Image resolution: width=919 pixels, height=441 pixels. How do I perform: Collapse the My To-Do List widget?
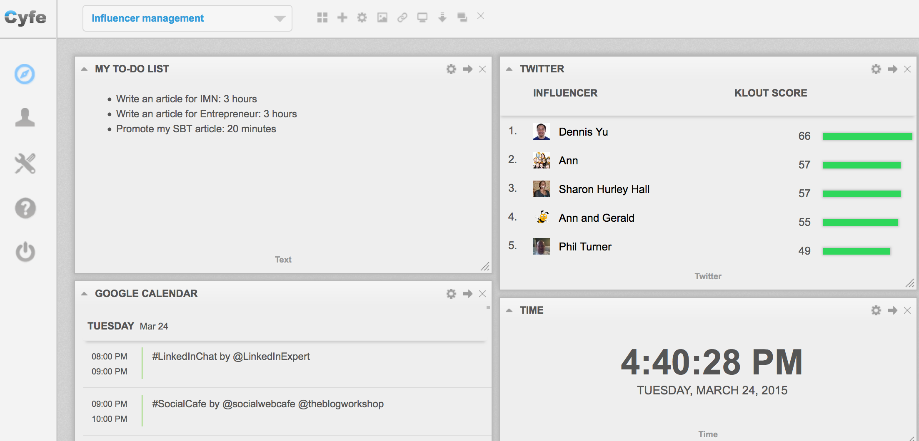point(84,69)
